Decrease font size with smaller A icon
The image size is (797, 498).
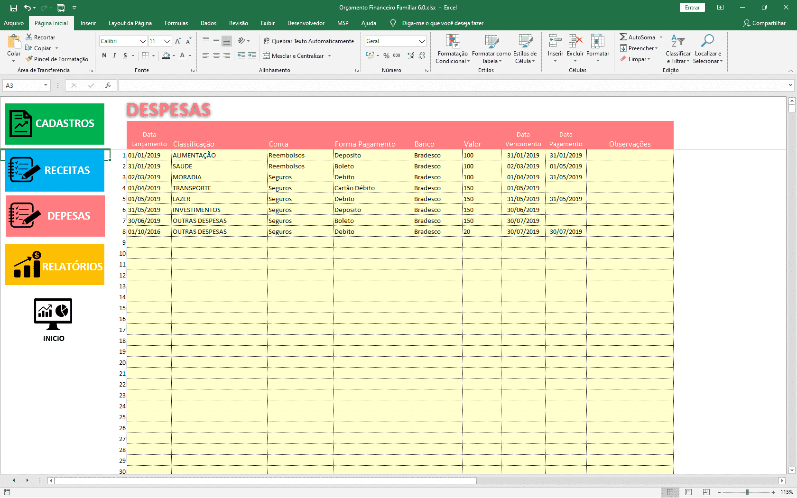tap(188, 41)
